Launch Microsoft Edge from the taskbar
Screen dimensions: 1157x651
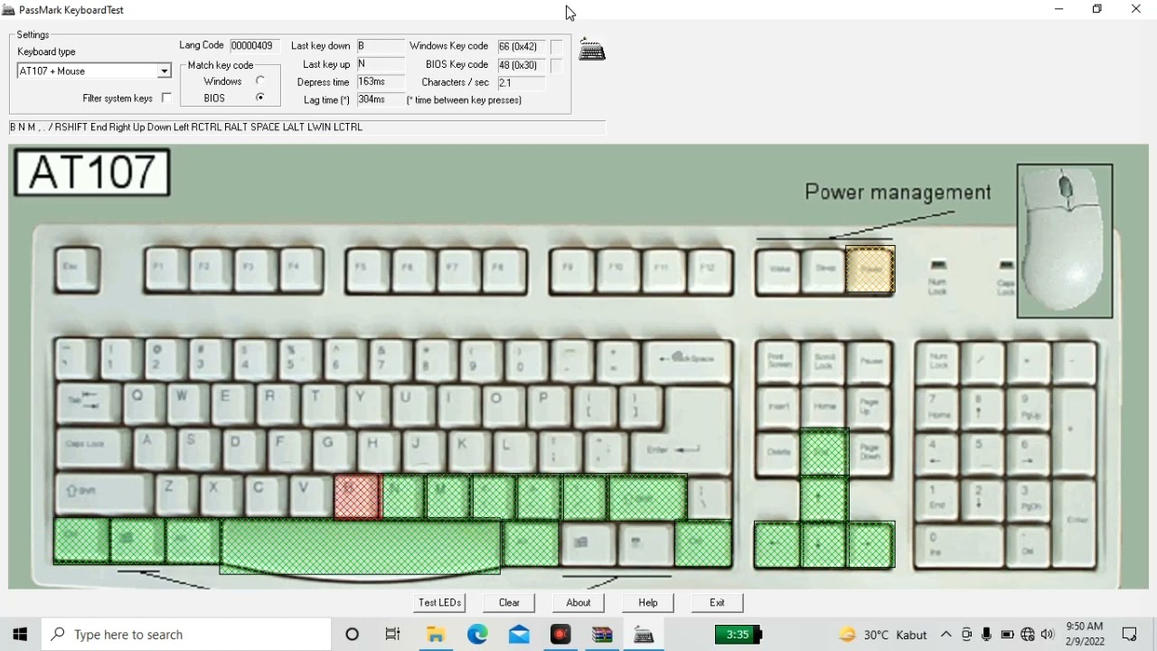(477, 635)
